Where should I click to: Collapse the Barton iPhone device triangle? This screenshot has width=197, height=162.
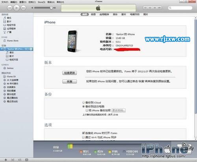[x=2, y=49]
